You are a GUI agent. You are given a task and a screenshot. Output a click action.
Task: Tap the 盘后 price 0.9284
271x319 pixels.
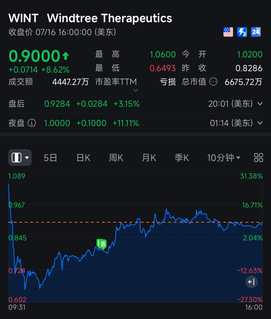pos(57,104)
